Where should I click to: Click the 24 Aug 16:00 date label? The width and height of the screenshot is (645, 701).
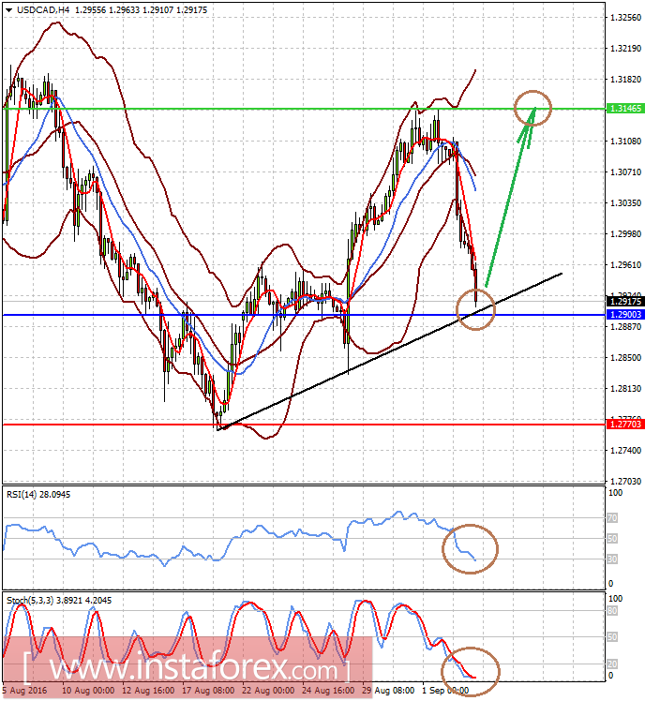(x=328, y=691)
